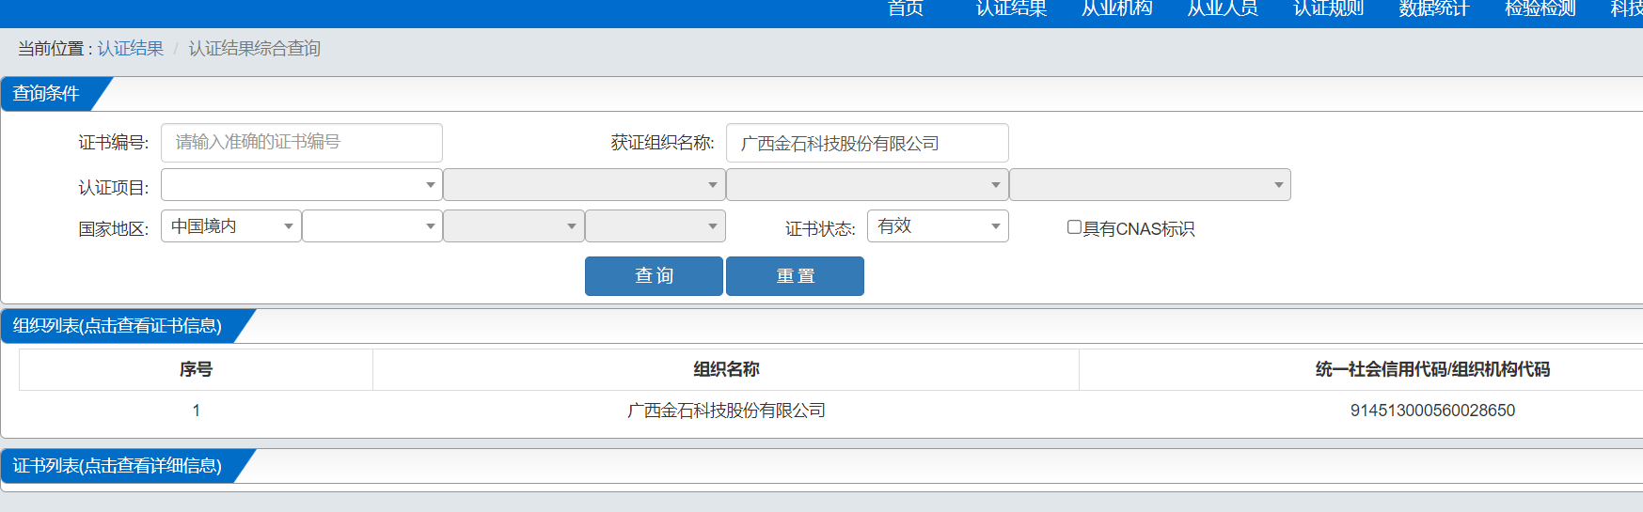The width and height of the screenshot is (1643, 512).
Task: Select 广西金石科技股份有限公司 in the organization list
Action: [x=726, y=411]
